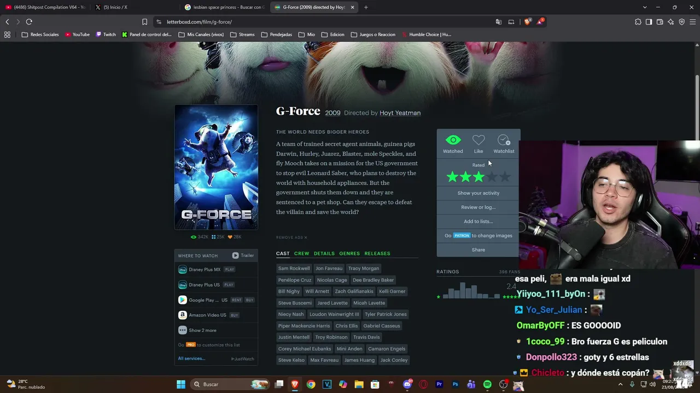Open the 2009 year link
This screenshot has width=700, height=393.
(x=332, y=113)
